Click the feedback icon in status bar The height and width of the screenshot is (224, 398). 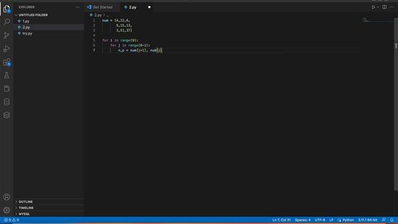384,220
